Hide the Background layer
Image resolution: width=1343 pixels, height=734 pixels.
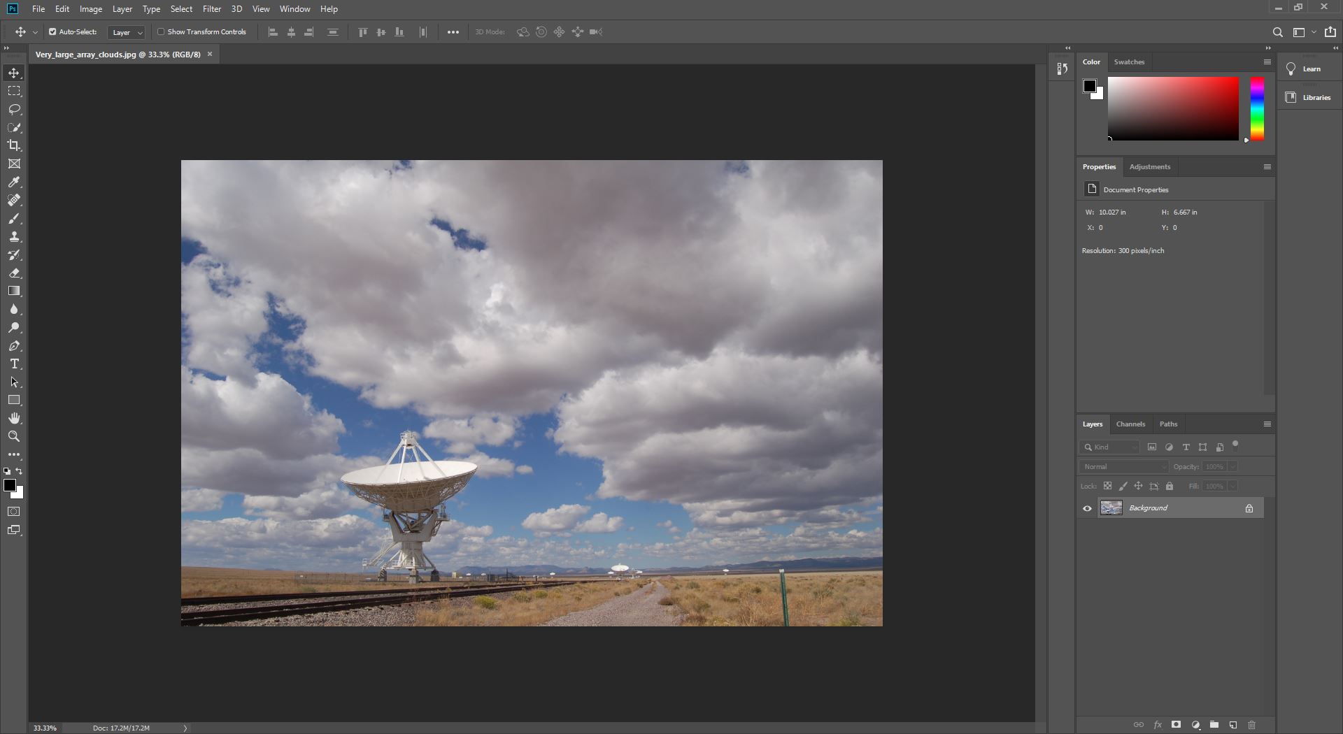coord(1086,508)
